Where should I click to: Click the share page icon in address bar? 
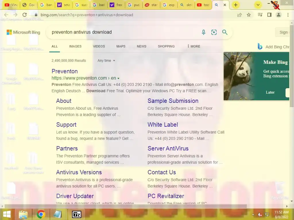pyautogui.click(x=239, y=15)
